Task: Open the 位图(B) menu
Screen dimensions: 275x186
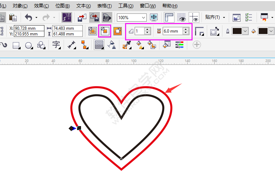Action: 63,6
